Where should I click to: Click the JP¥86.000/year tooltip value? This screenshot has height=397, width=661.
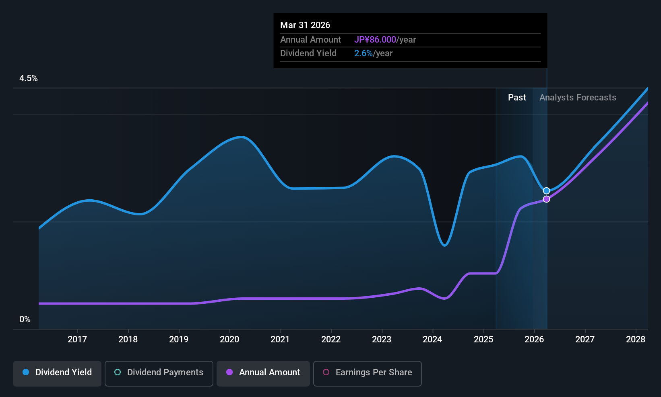385,40
